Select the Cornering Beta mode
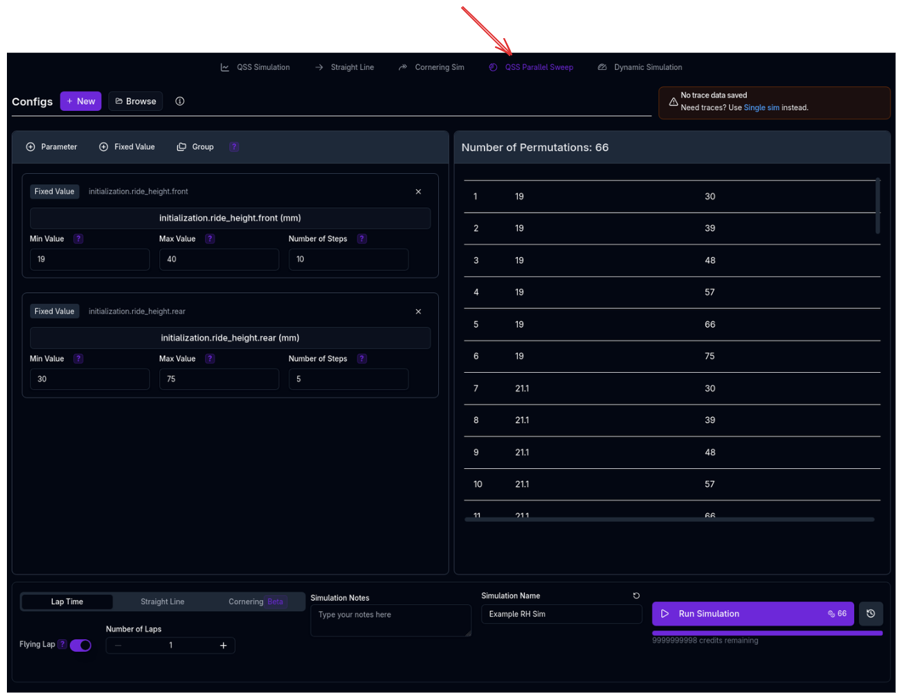902x699 pixels. click(x=255, y=602)
